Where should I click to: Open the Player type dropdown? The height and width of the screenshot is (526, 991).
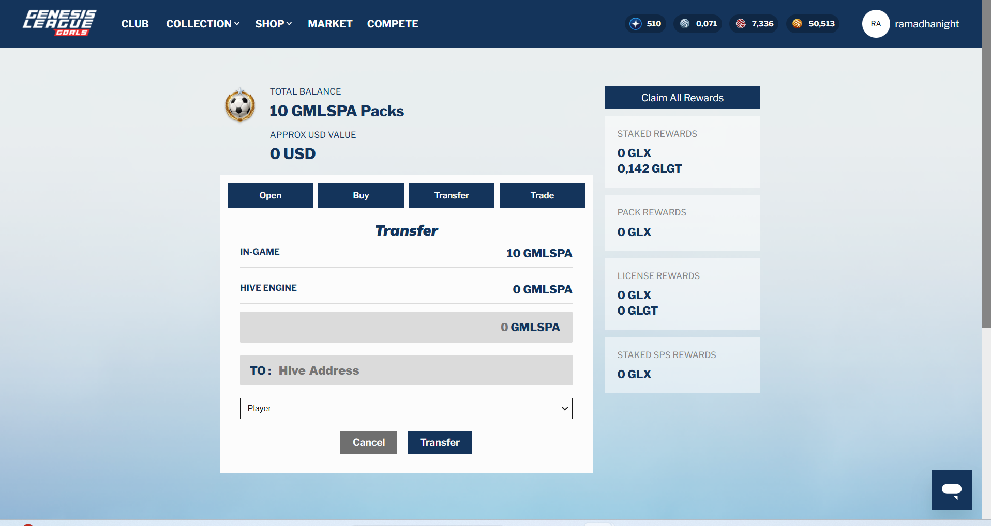coord(406,408)
